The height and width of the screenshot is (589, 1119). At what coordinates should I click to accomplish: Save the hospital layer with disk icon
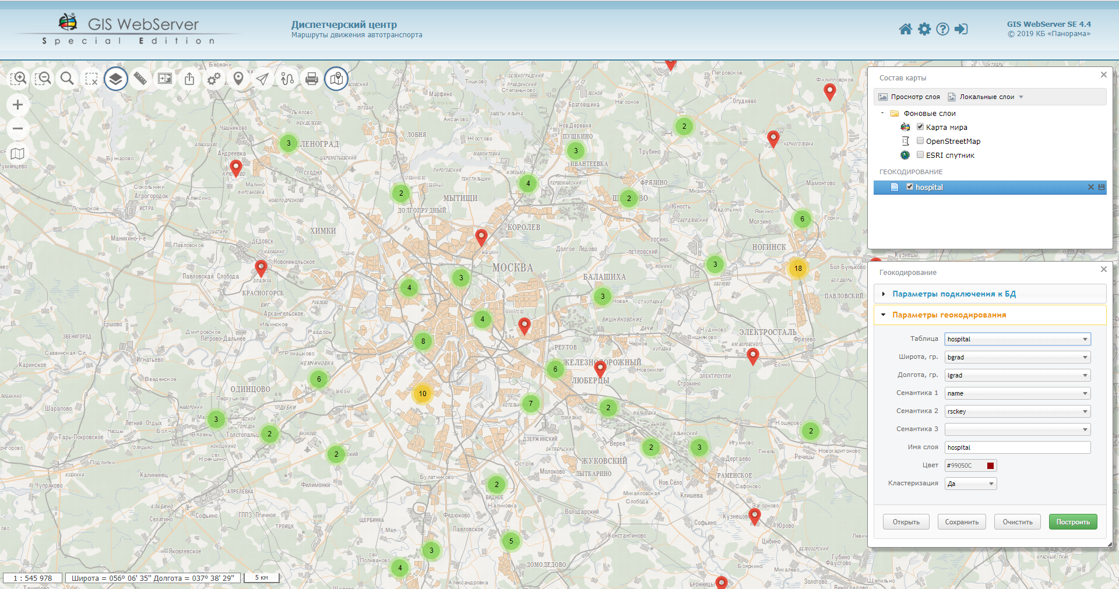[1101, 187]
